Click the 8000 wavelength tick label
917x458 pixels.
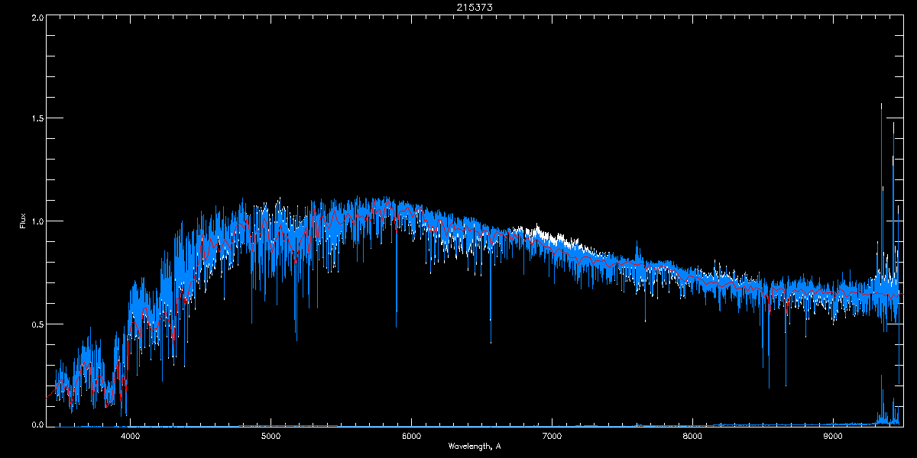tap(692, 437)
